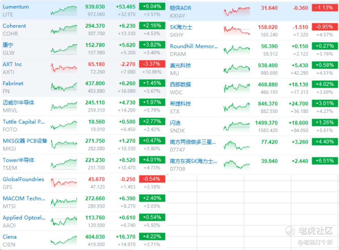Click the 07709 +6.51% change badge
The width and height of the screenshot is (339, 250).
pos(325,161)
